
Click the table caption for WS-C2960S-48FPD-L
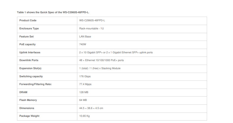(57, 12)
